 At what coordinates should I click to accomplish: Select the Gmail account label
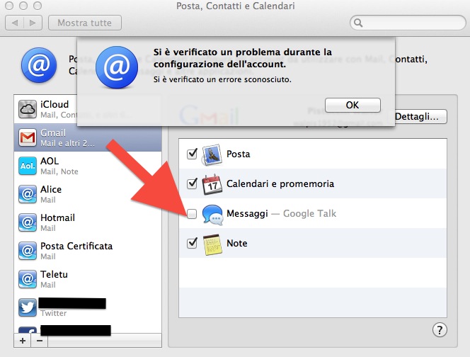click(53, 132)
